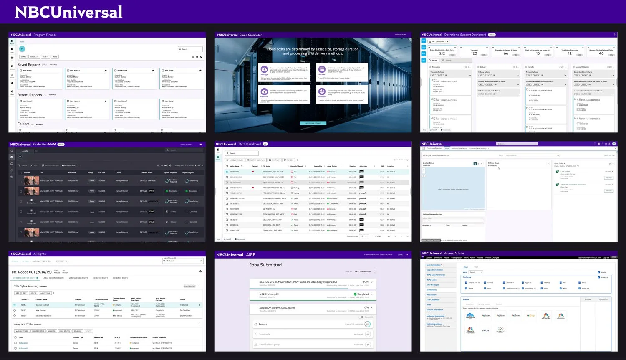626x360 pixels.
Task: Tick the Item Name 1 checkbox
Action: [x=21, y=71]
